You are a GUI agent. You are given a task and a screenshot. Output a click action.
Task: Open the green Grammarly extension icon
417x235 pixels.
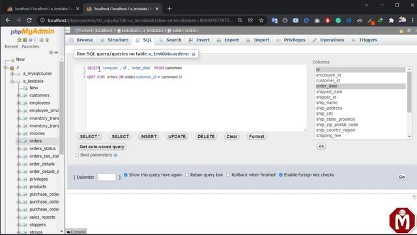338,20
